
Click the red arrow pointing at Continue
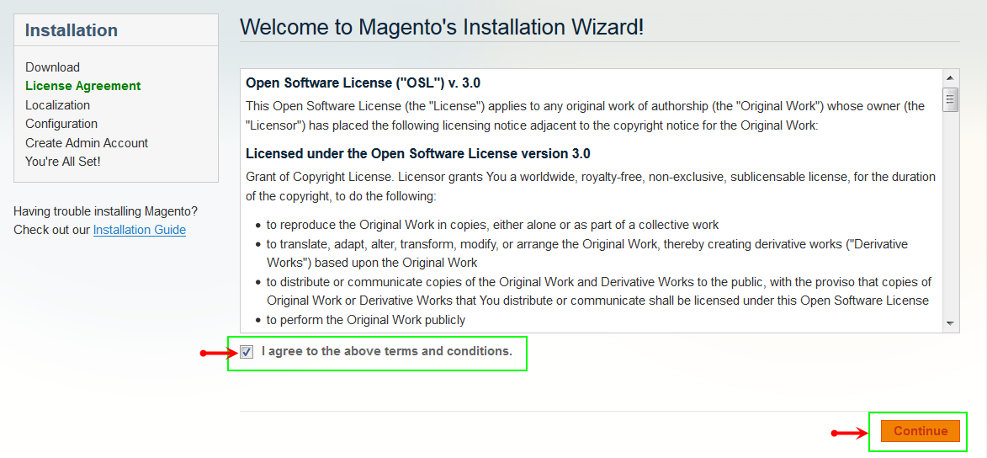850,433
